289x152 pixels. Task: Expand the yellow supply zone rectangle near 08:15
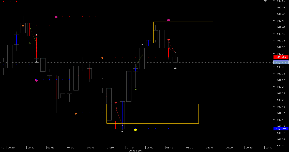point(183,32)
